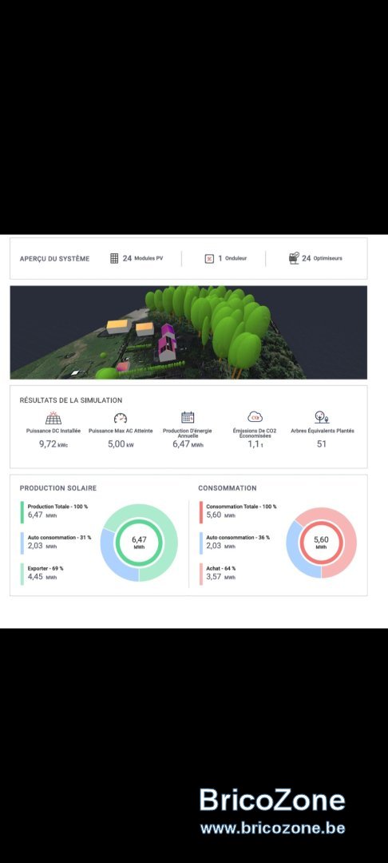Click the light green Exporter 69 % bar
Viewport: 388px width, 863px height.
(x=22, y=574)
